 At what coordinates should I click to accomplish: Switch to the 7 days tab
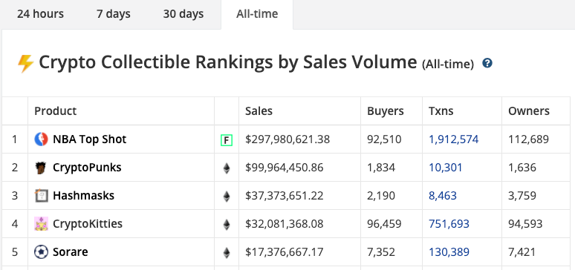pos(114,14)
